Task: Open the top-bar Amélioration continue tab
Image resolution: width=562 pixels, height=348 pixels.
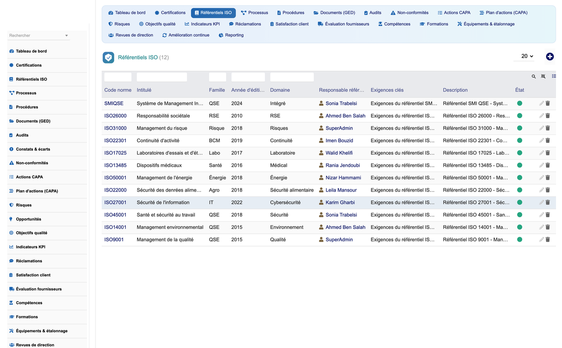Action: click(x=186, y=35)
